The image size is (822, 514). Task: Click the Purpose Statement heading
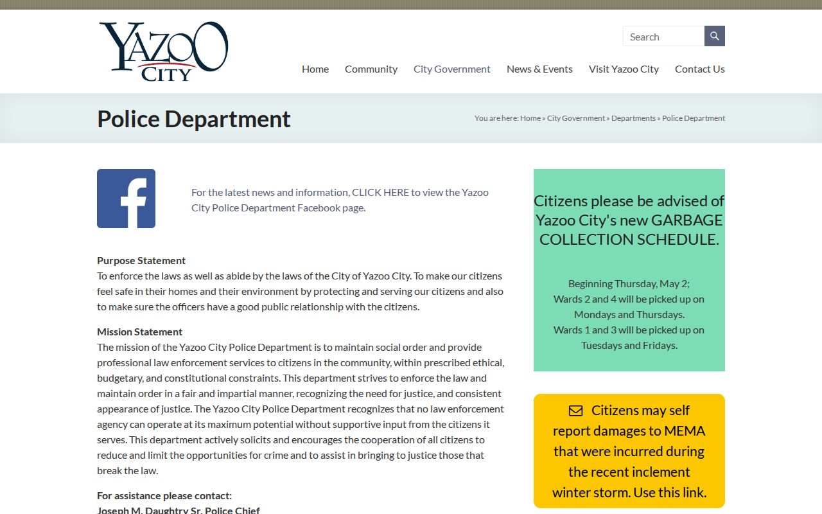(141, 260)
